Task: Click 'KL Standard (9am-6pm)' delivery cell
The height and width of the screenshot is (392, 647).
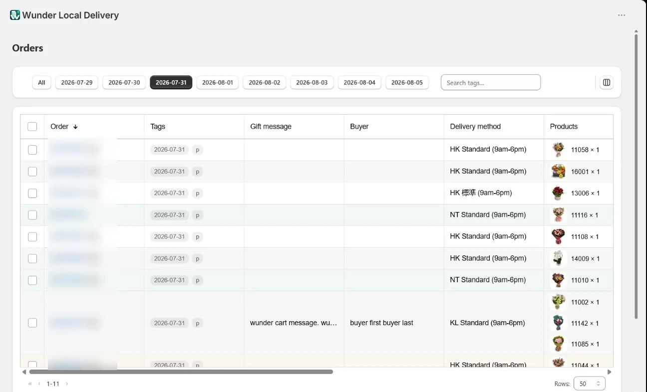Action: (487, 323)
